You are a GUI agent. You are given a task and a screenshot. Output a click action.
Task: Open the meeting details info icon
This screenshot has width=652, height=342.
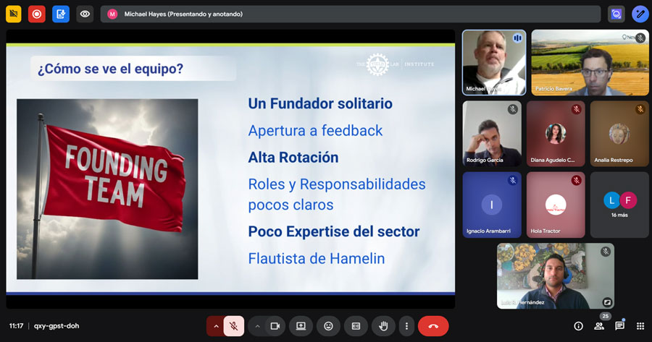tap(578, 326)
